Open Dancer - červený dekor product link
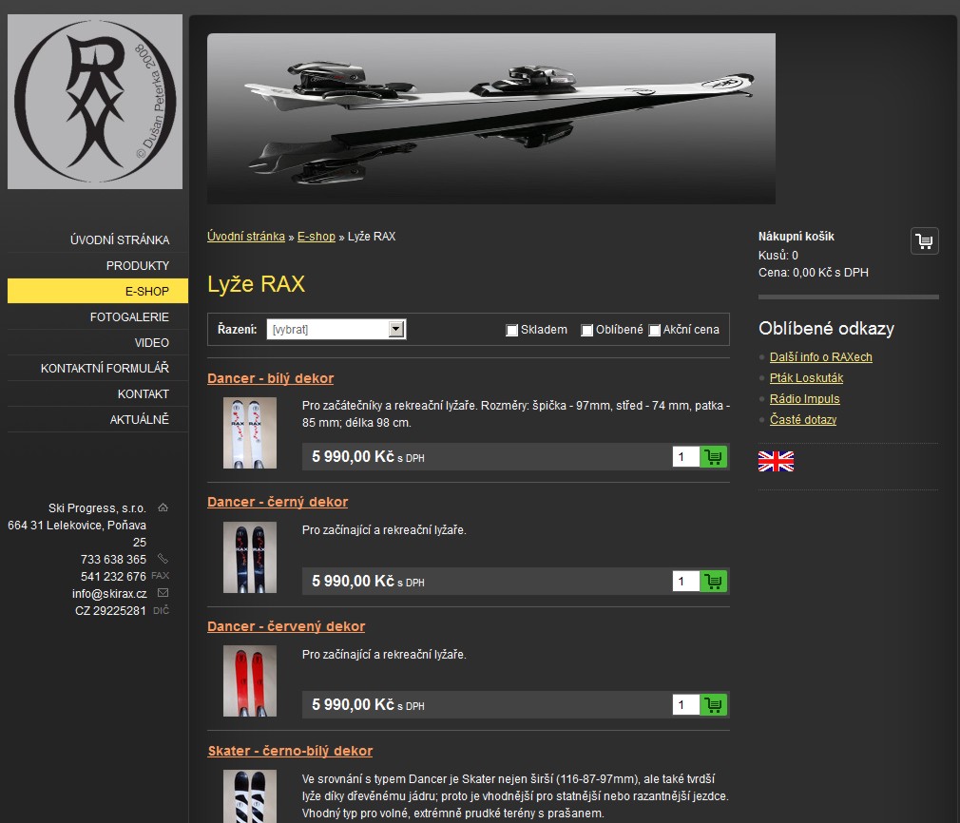The image size is (960, 823). coord(286,626)
